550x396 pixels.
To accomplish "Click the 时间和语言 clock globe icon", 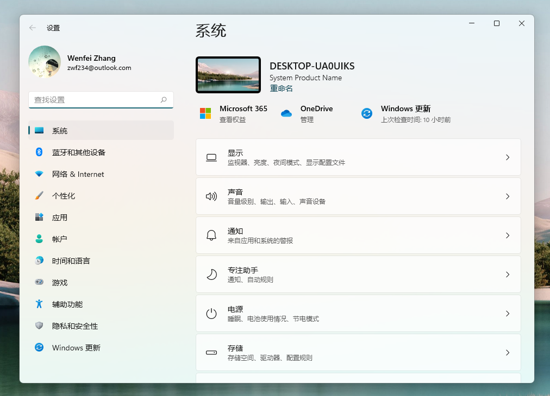I will [39, 260].
